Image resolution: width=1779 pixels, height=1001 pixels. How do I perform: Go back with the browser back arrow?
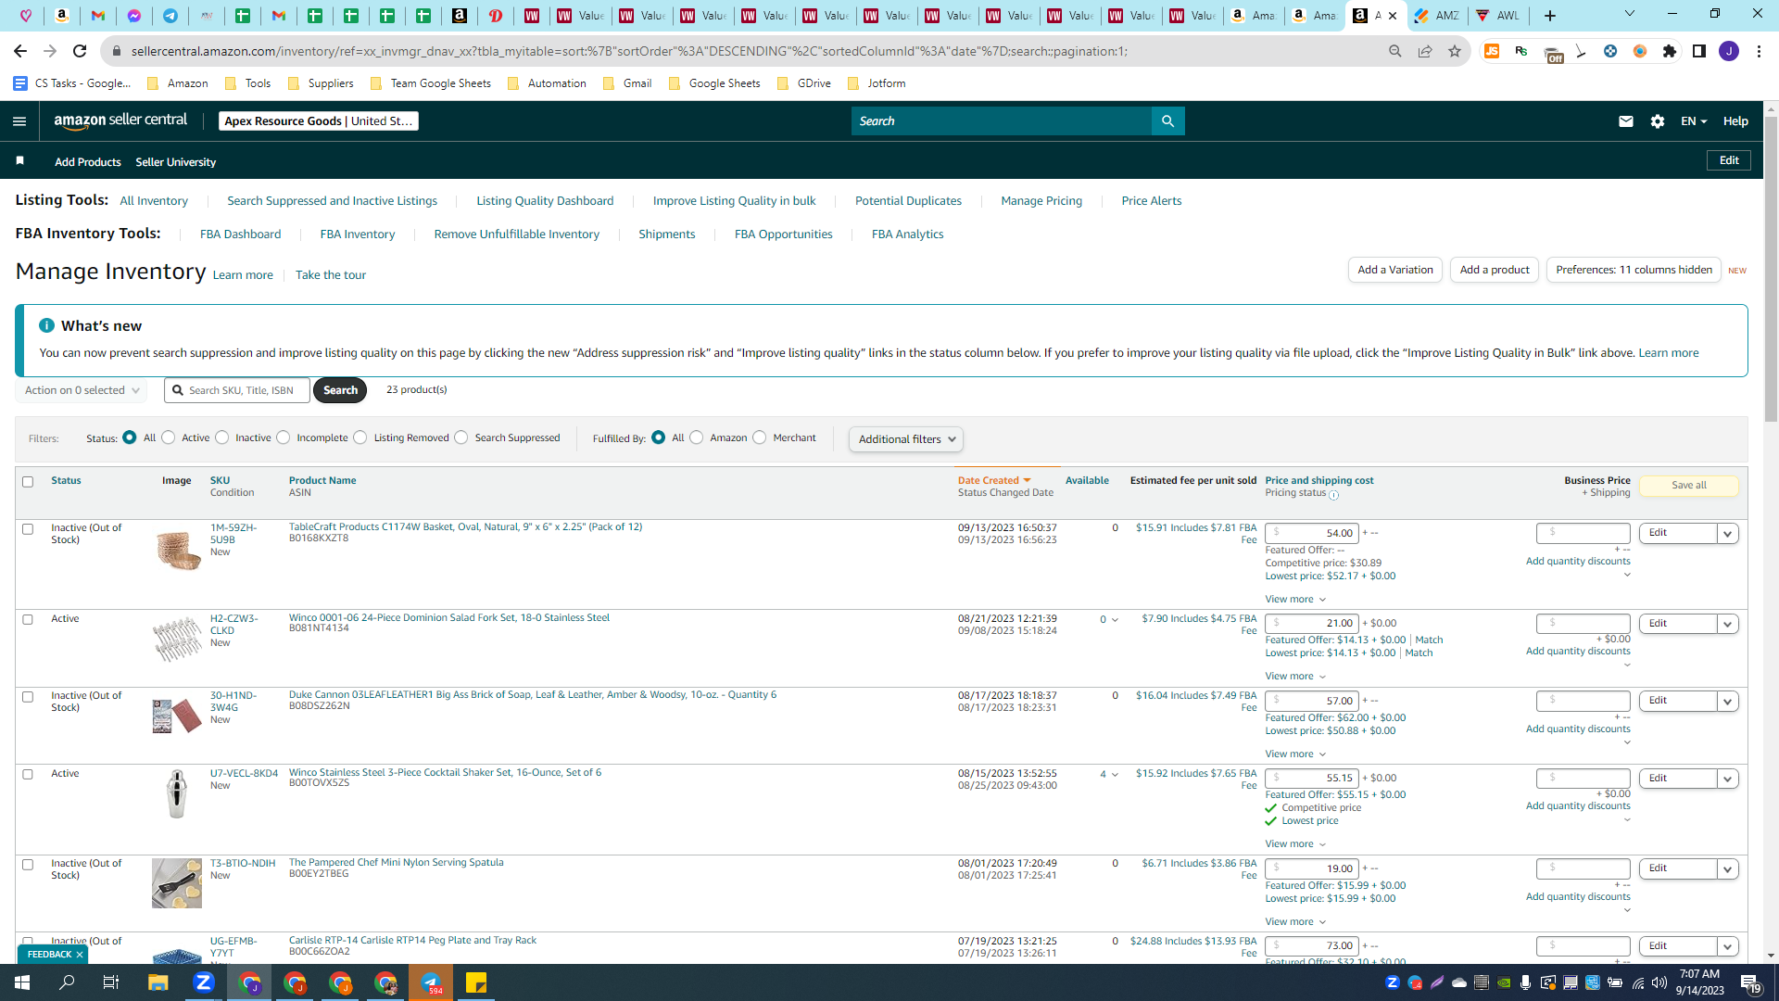[20, 51]
